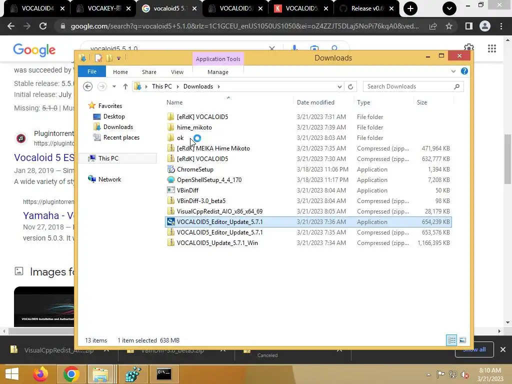Expand the chevron after Downloads in address path
Screen dimensions: 512x384
[219, 86]
